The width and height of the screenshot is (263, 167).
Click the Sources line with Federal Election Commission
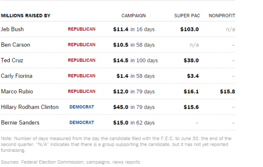pos(71,162)
